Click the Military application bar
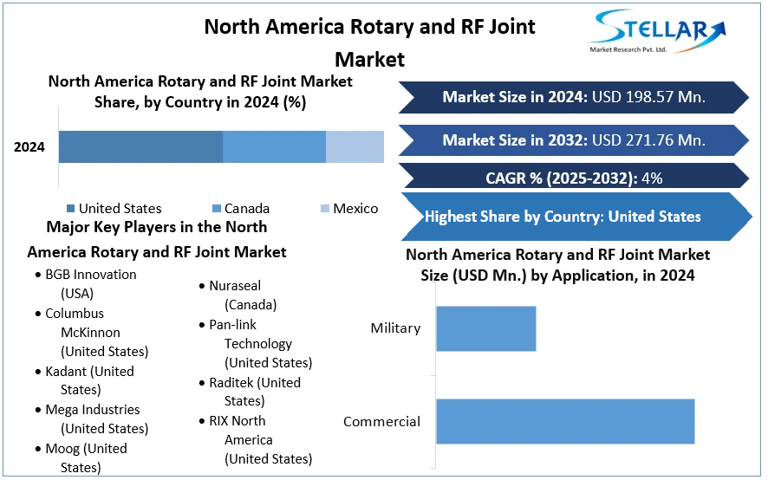This screenshot has width=768, height=480. tap(486, 328)
